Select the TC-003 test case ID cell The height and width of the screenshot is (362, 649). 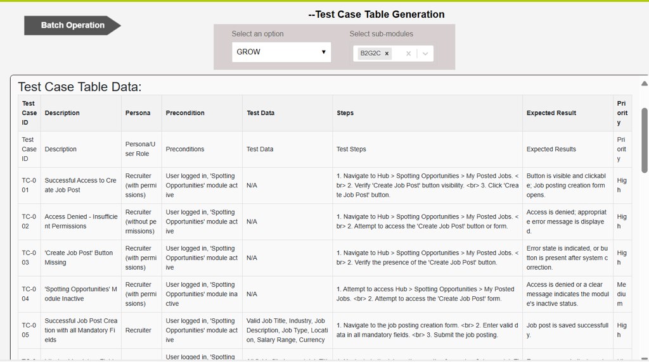coord(29,258)
